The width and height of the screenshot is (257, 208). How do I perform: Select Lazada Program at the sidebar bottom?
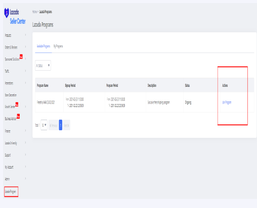(x=11, y=191)
